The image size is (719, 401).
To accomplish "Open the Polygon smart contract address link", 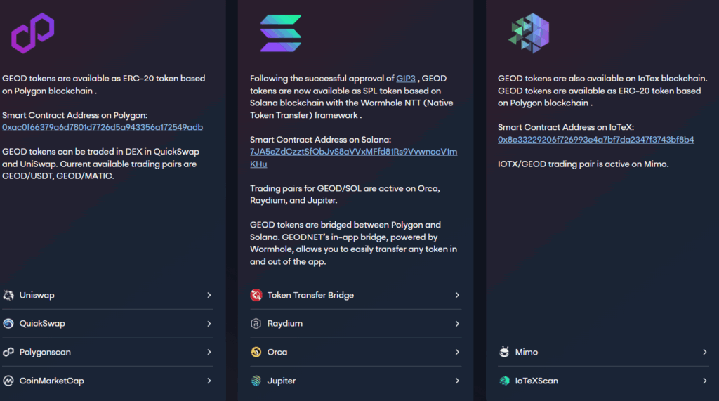I will [103, 127].
